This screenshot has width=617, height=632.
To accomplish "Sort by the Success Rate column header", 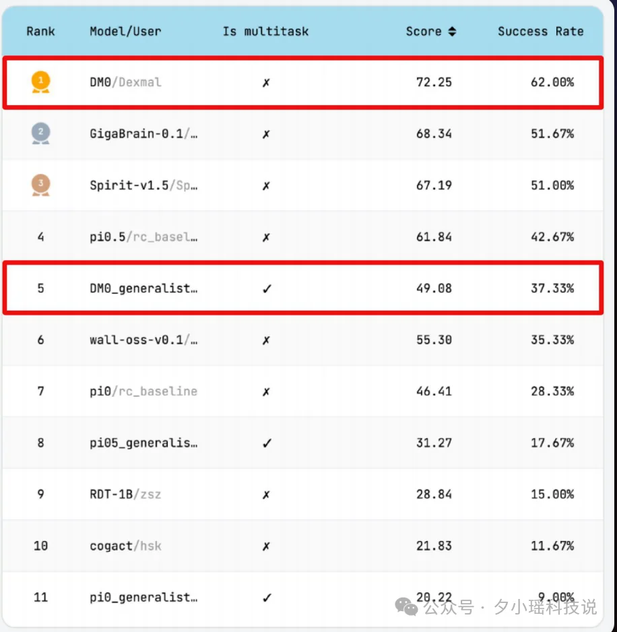I will click(x=540, y=32).
